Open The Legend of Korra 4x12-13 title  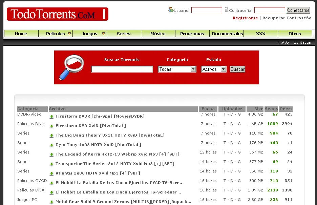pyautogui.click(x=118, y=154)
